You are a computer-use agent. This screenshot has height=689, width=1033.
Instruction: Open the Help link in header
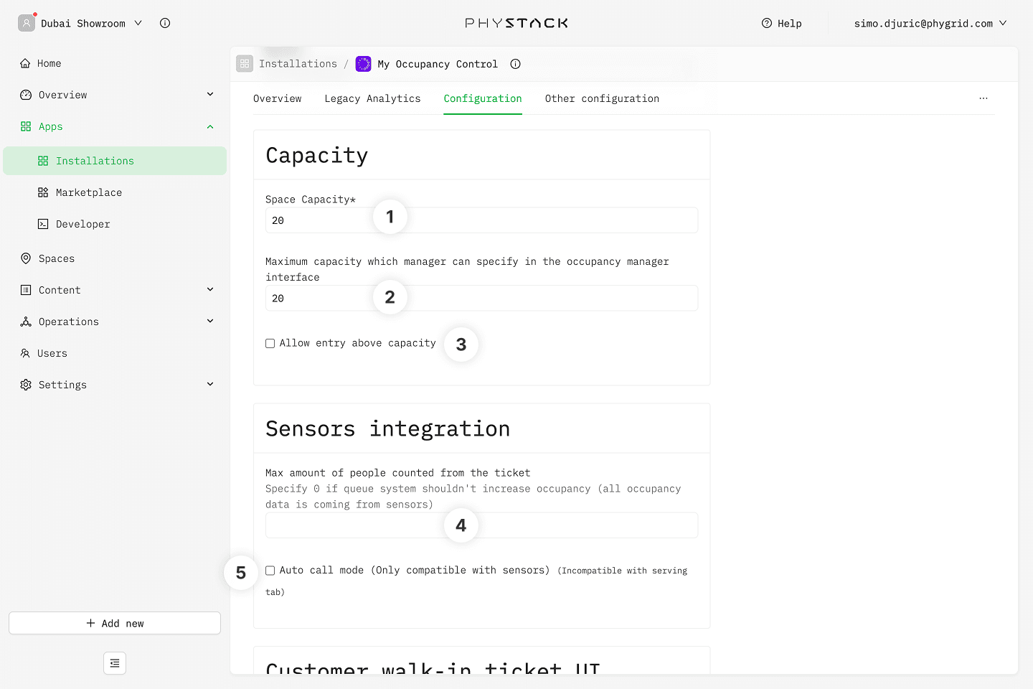point(781,23)
